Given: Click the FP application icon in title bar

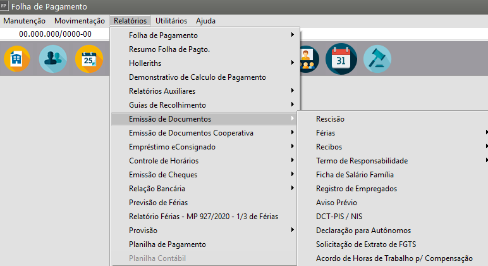Looking at the screenshot, I should pos(5,6).
